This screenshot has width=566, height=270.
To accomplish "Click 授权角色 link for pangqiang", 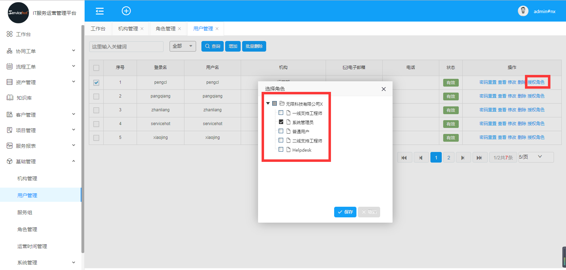I will point(536,96).
